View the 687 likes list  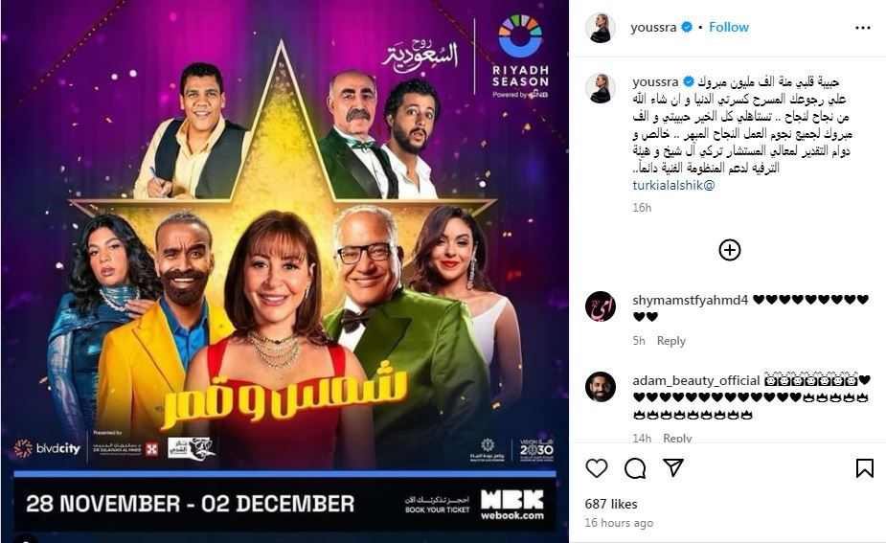[611, 504]
